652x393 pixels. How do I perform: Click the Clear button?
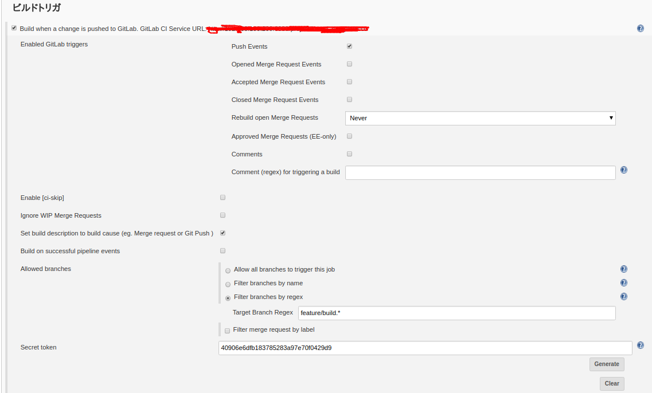pyautogui.click(x=612, y=383)
